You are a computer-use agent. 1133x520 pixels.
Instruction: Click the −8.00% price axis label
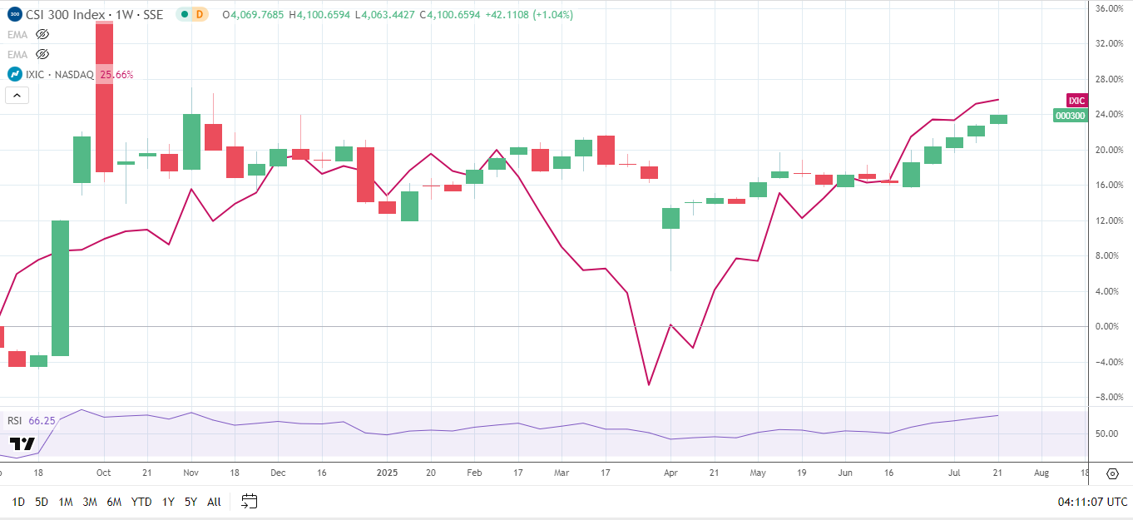click(1111, 397)
